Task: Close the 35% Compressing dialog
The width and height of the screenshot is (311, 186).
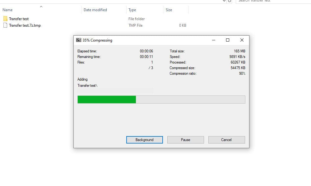Action: [x=242, y=40]
